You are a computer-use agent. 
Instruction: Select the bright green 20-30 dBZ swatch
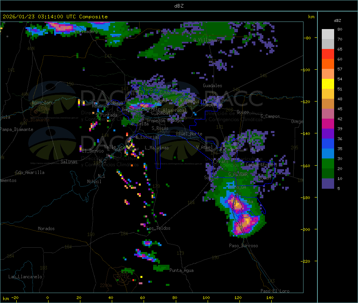click(328, 163)
